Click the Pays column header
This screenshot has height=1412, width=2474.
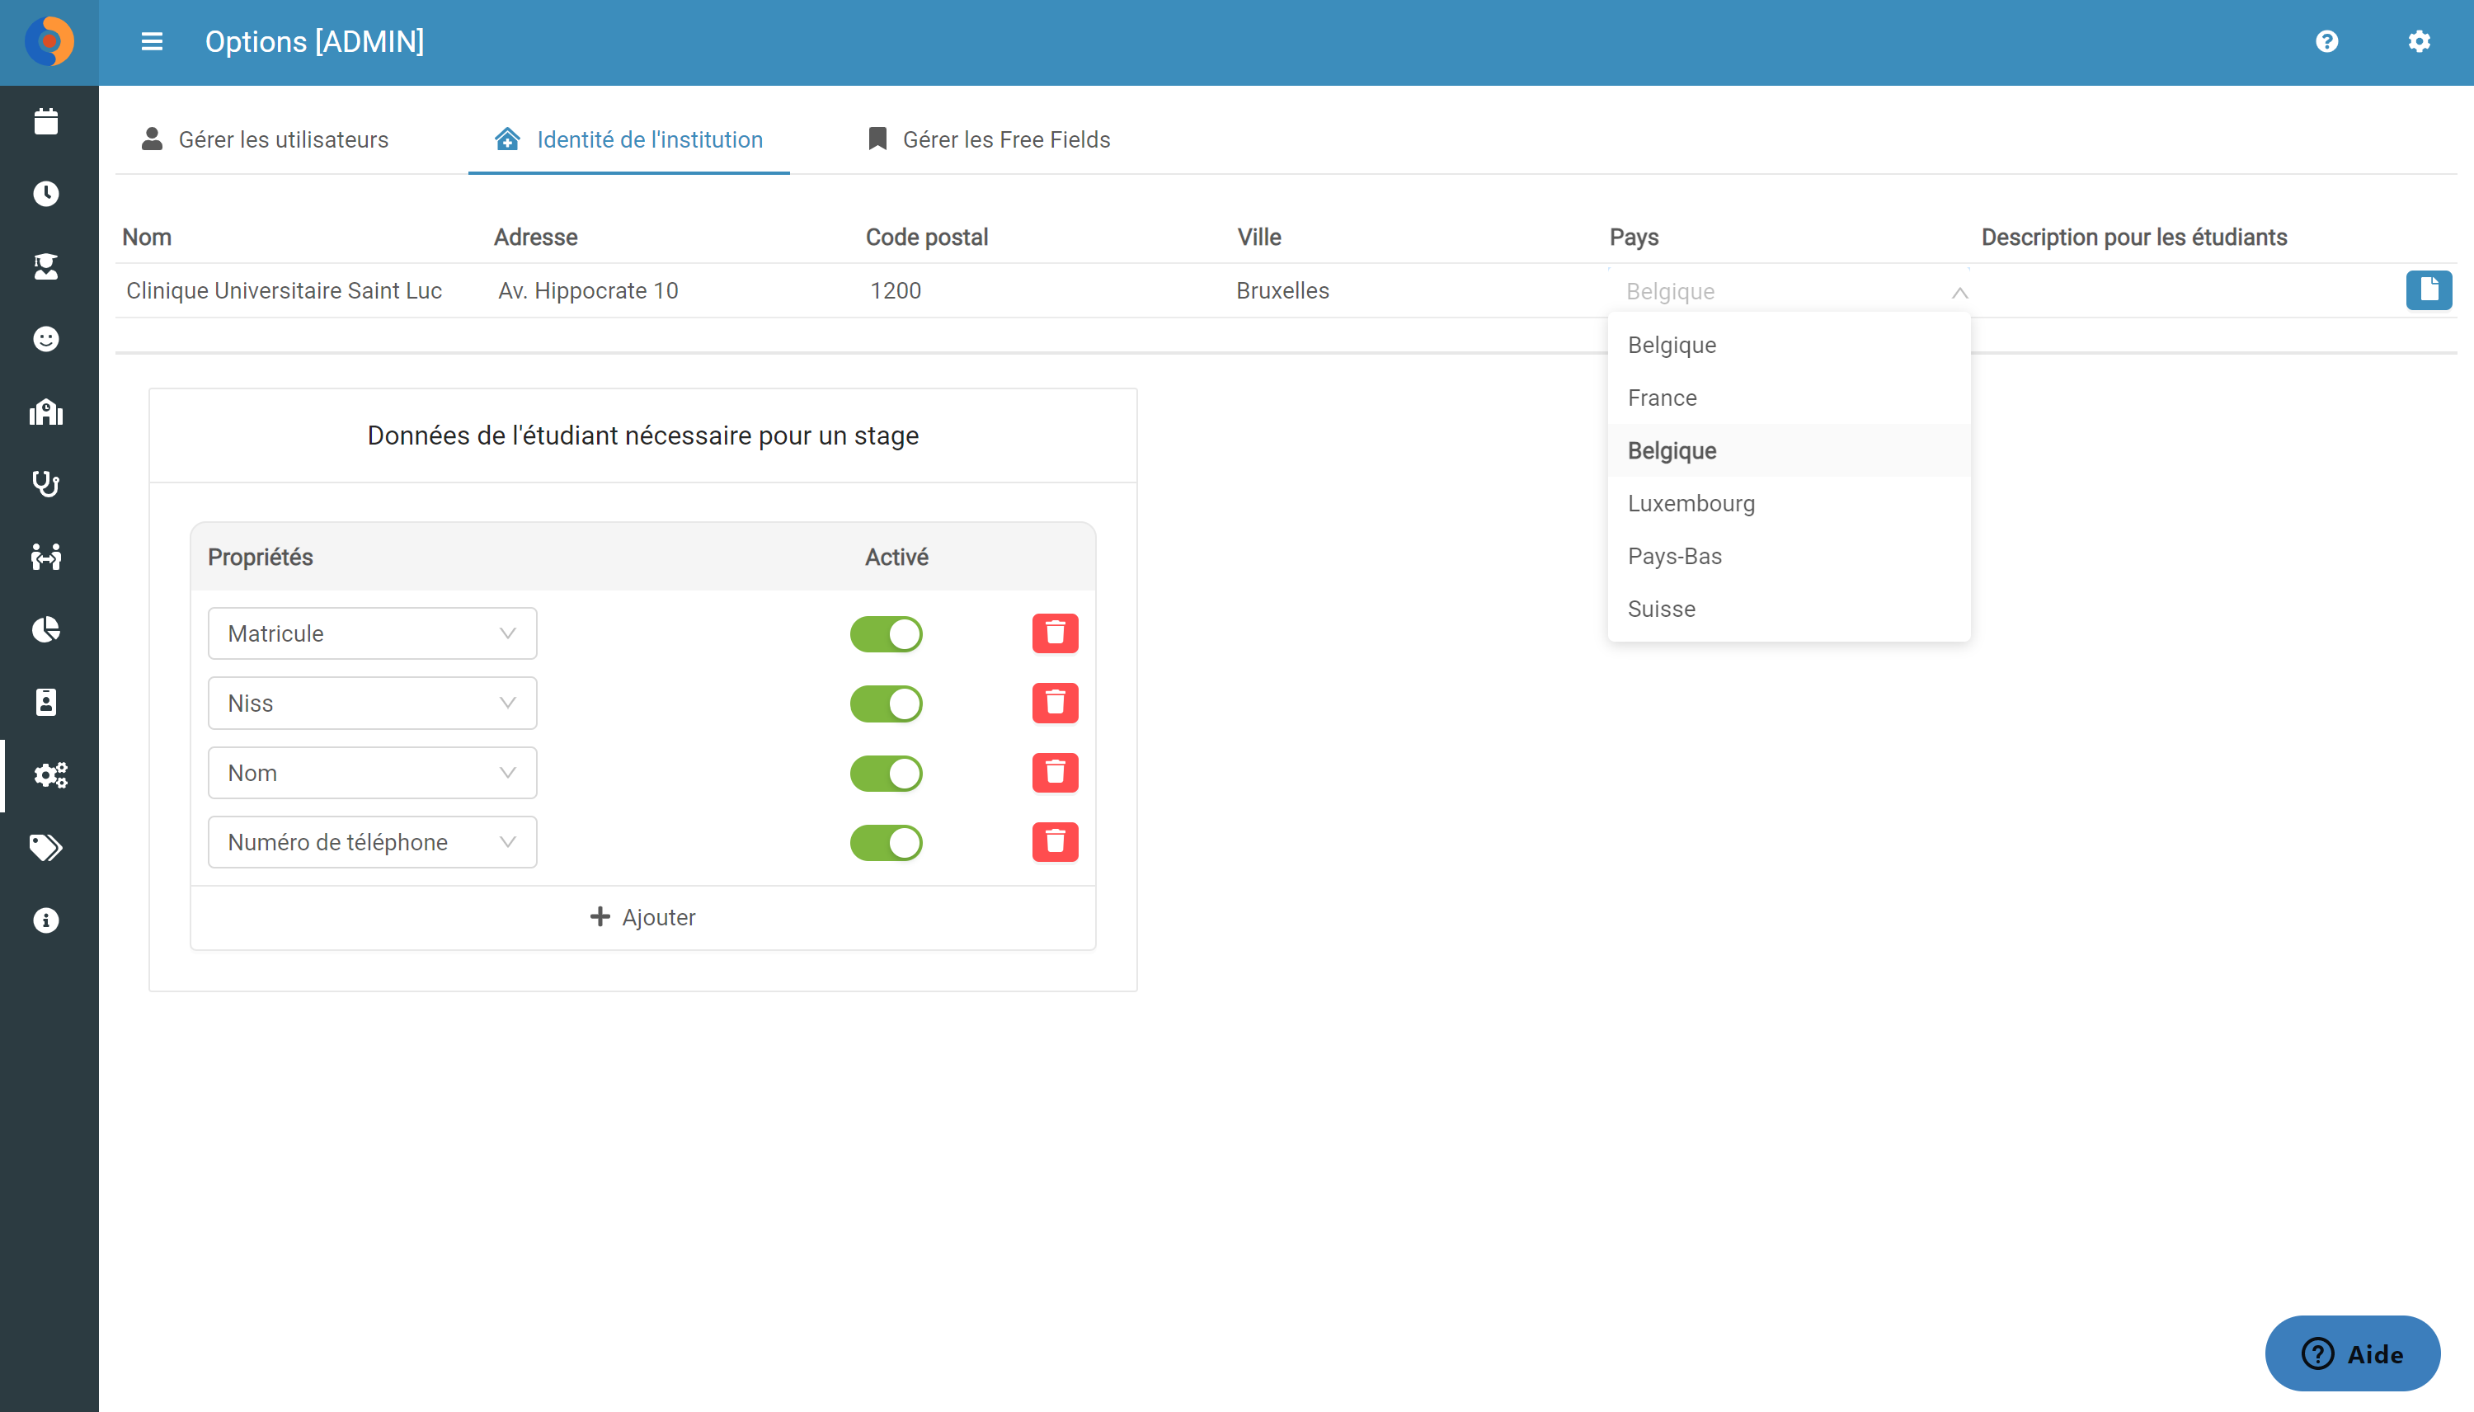pyautogui.click(x=1634, y=238)
